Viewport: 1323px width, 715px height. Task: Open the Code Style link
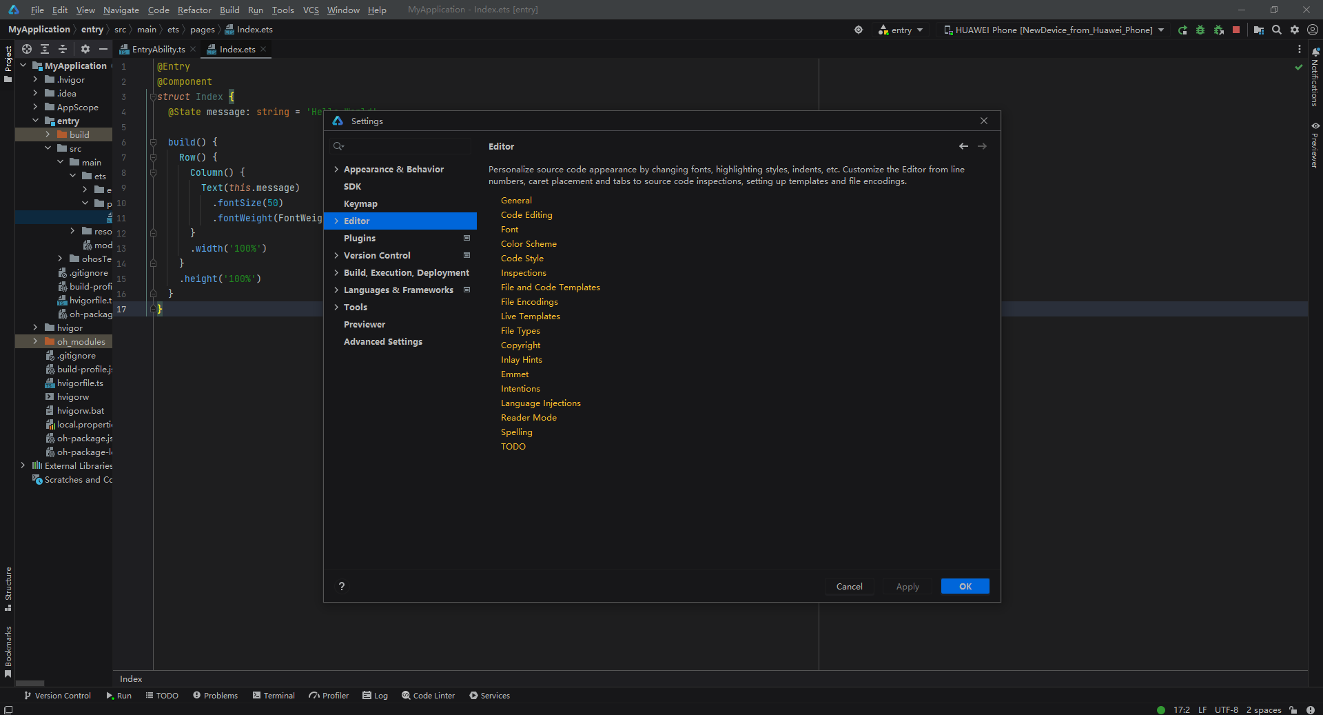pyautogui.click(x=522, y=258)
